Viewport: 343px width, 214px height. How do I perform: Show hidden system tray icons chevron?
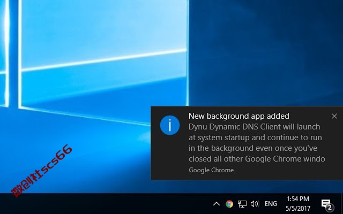tap(217, 204)
